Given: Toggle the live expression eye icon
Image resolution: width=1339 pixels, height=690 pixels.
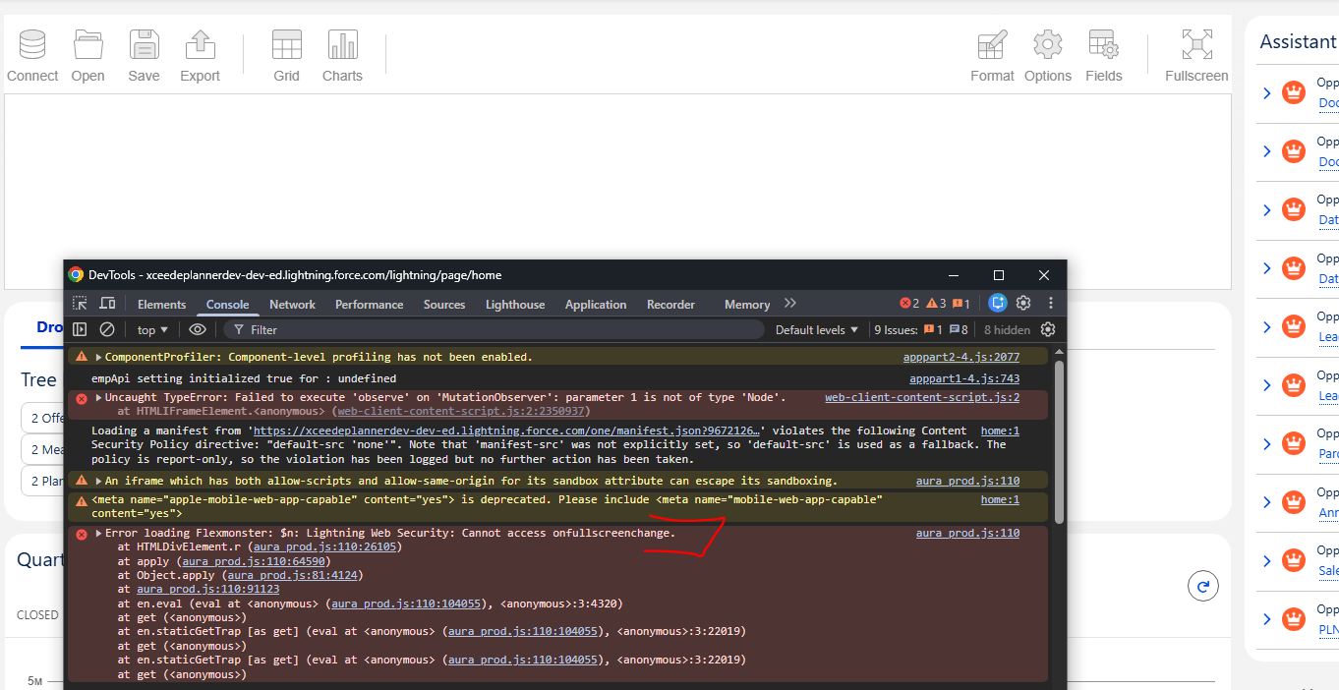Looking at the screenshot, I should pos(198,330).
